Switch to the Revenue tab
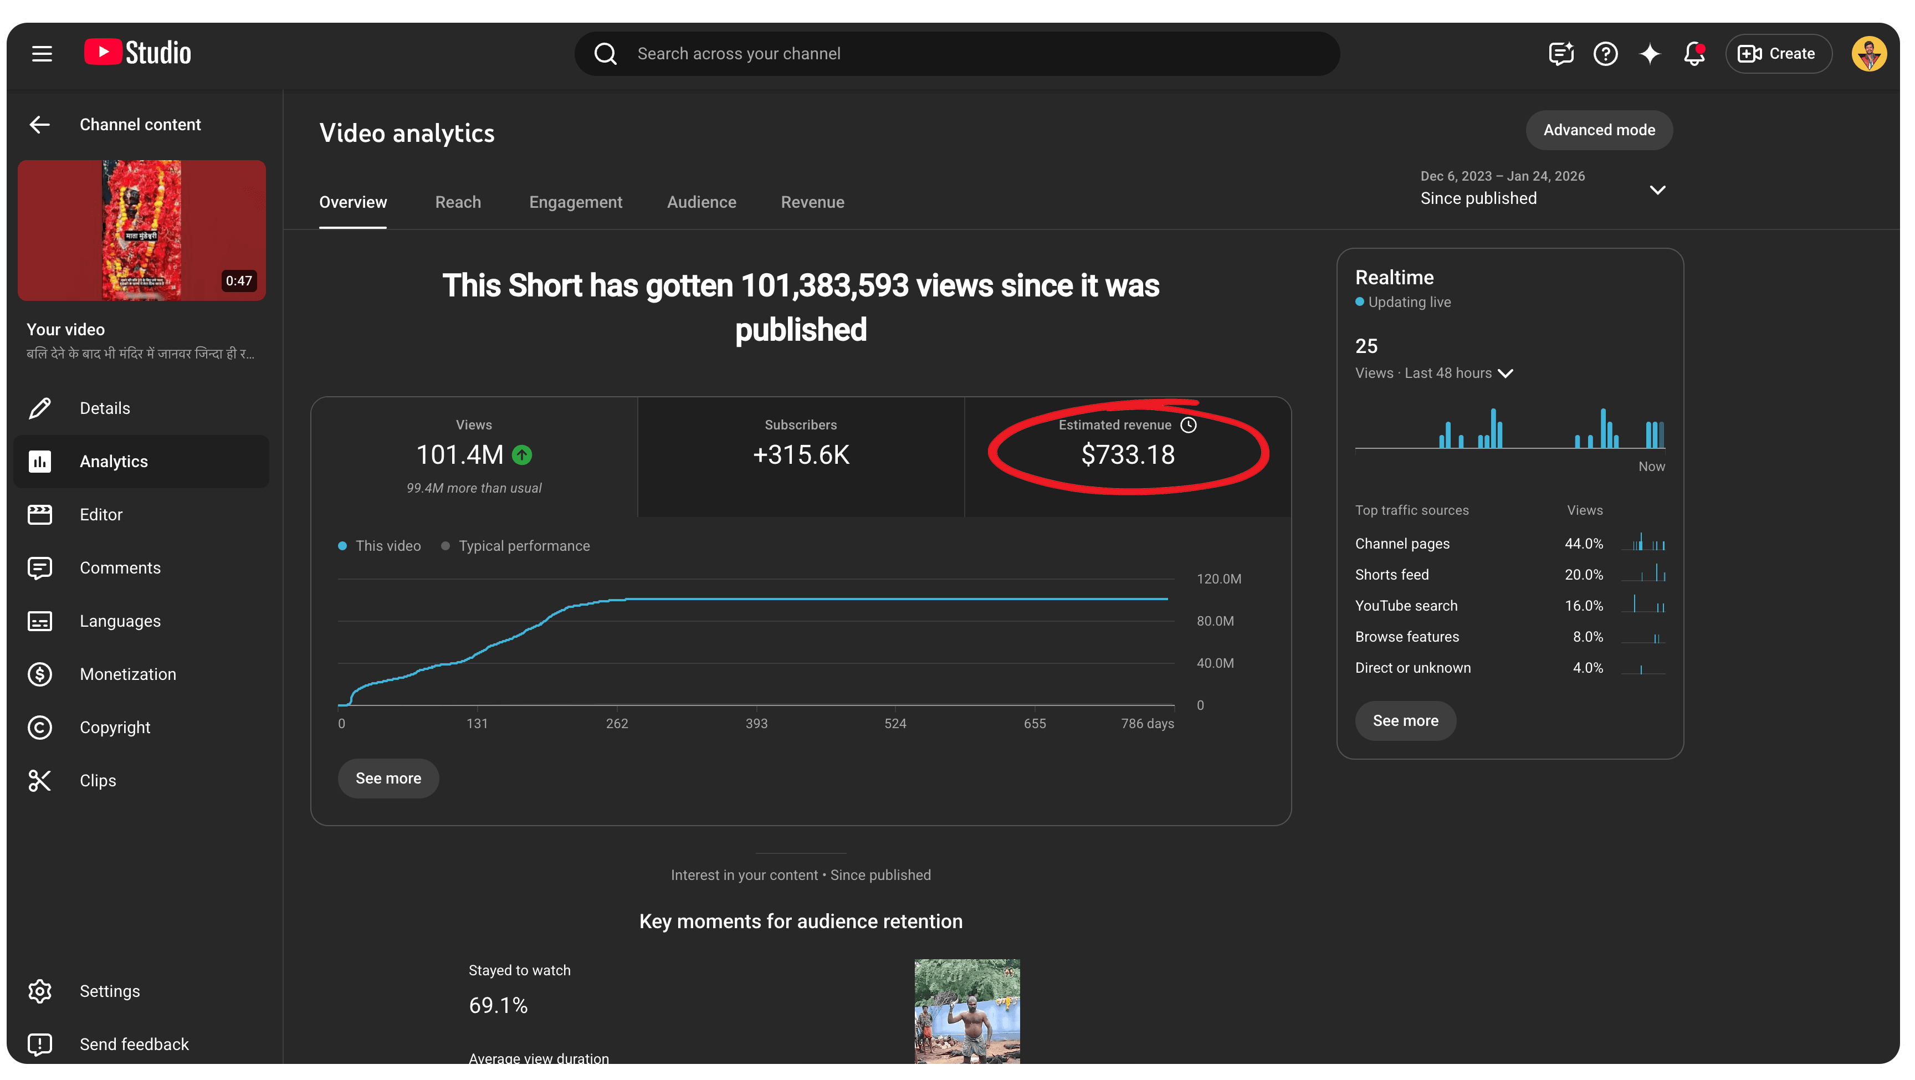1915x1080 pixels. point(812,202)
